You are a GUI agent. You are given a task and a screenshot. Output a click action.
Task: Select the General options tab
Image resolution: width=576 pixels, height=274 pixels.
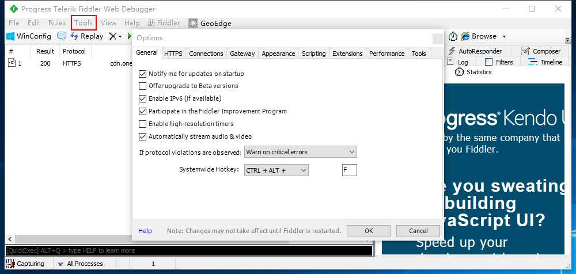point(147,52)
